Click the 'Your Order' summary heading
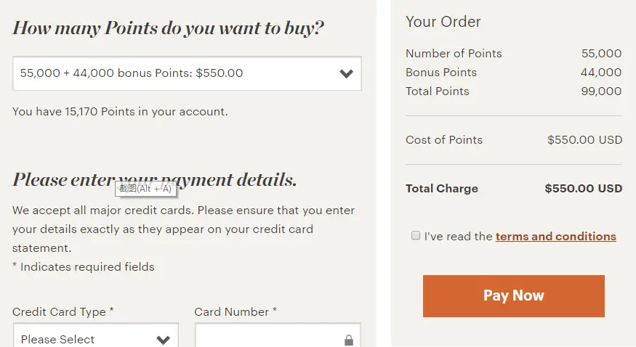This screenshot has height=347, width=636. point(443,22)
